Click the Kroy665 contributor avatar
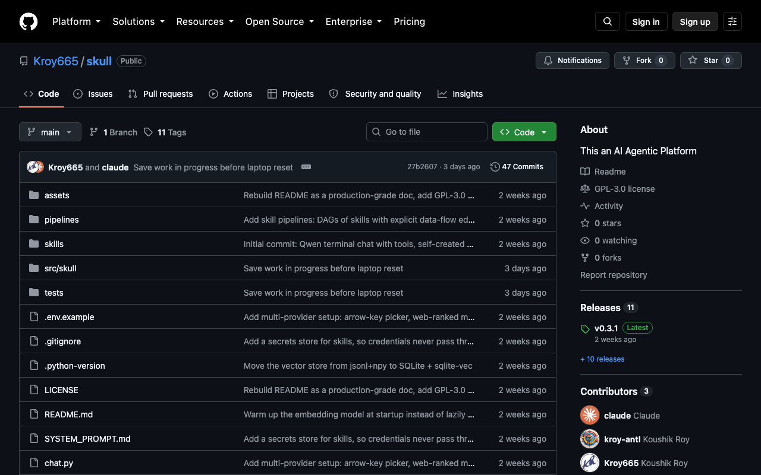Screen dimensions: 761x475 pyautogui.click(x=590, y=463)
